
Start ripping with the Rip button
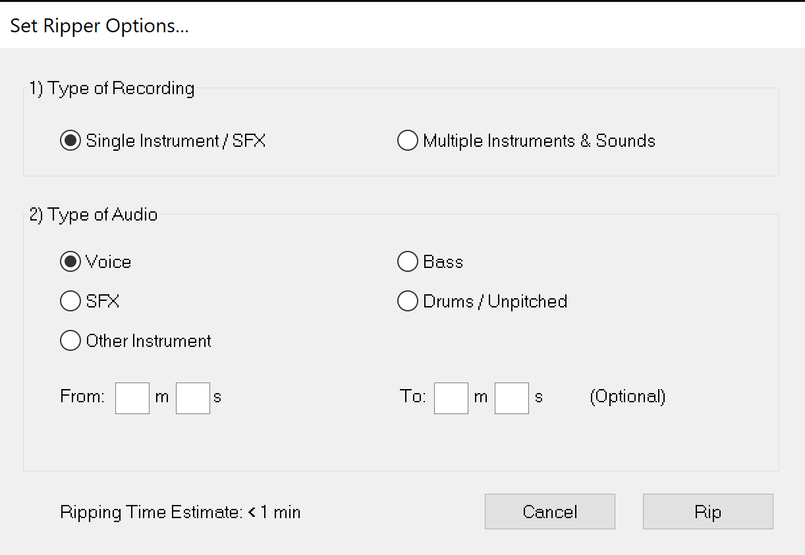click(x=708, y=512)
